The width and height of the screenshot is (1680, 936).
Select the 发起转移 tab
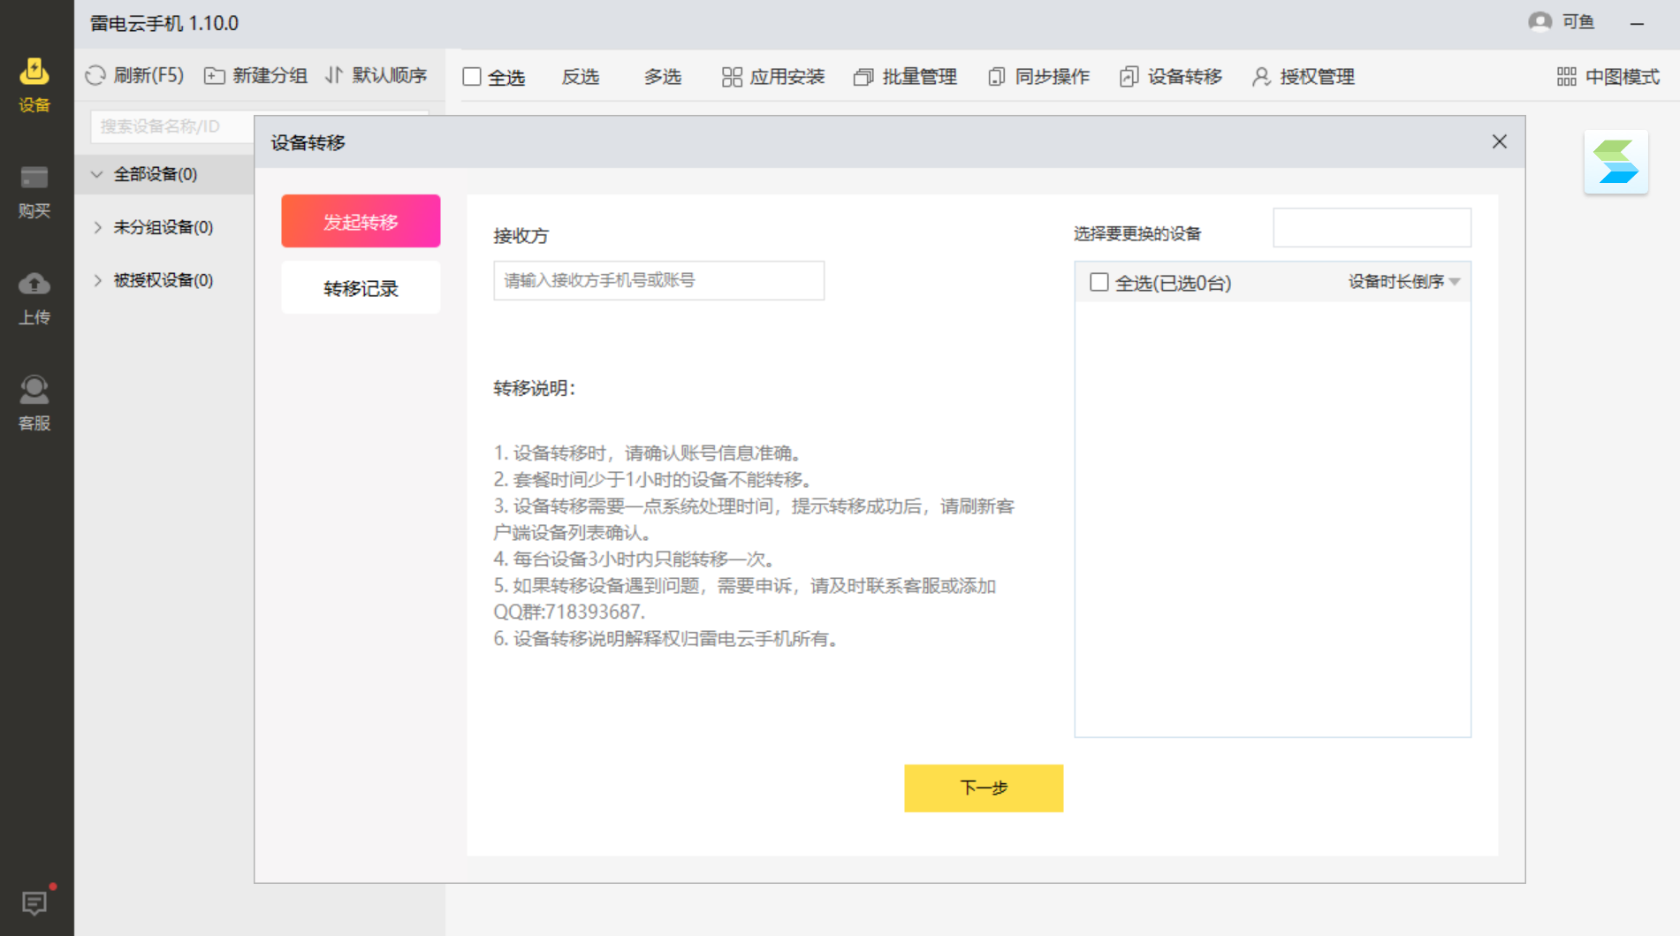pos(361,221)
